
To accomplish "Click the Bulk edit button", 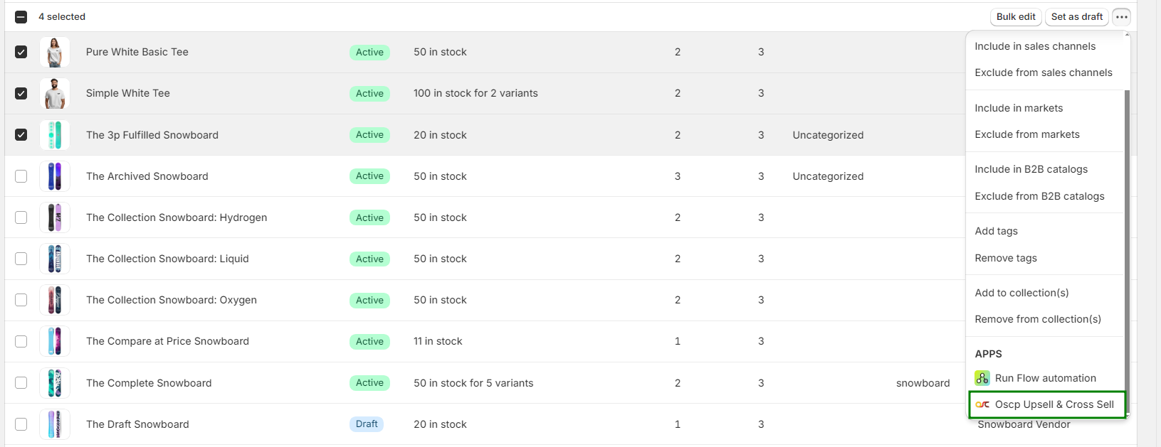I will click(x=1016, y=17).
